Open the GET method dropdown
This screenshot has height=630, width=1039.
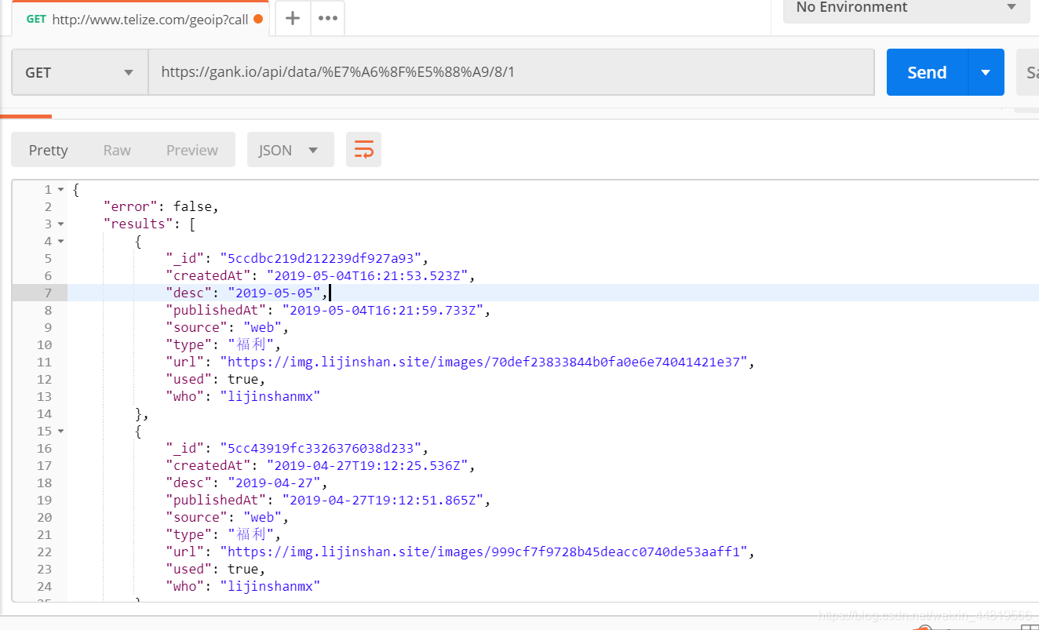click(79, 72)
